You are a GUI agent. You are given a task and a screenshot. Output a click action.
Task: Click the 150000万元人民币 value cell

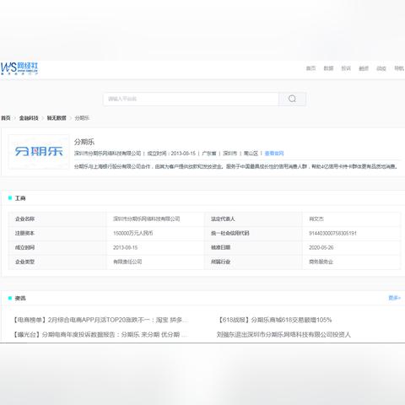(155, 234)
